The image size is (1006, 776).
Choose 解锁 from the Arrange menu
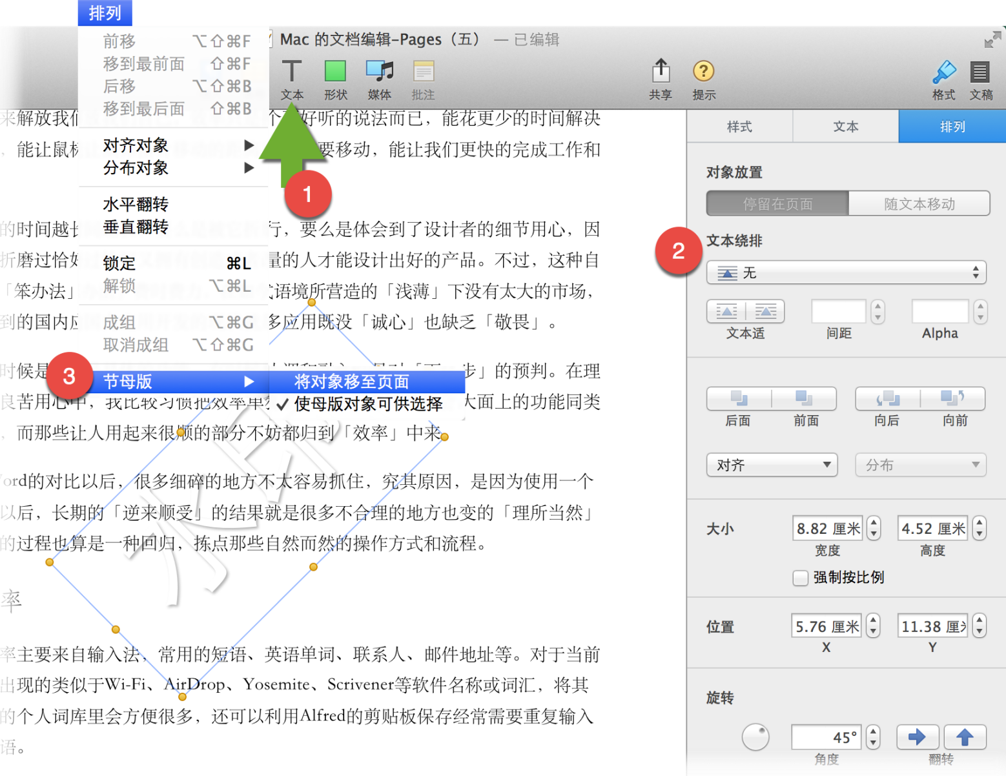pyautogui.click(x=174, y=285)
